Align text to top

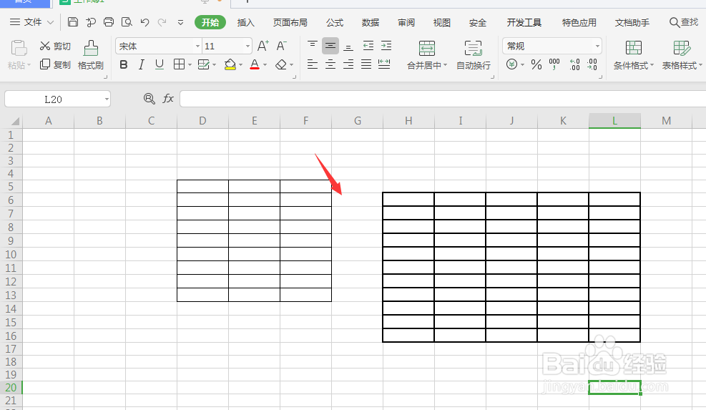(313, 46)
